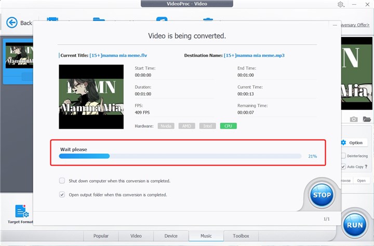374x246 pixels.
Task: Click the Remaining Time value '00:00:07'
Action: point(246,112)
